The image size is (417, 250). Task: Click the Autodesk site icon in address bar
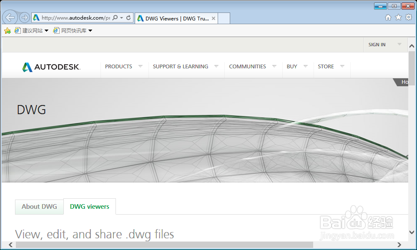pyautogui.click(x=36, y=17)
